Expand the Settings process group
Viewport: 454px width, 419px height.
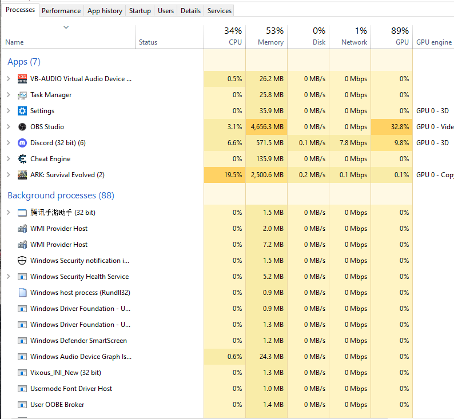(9, 110)
